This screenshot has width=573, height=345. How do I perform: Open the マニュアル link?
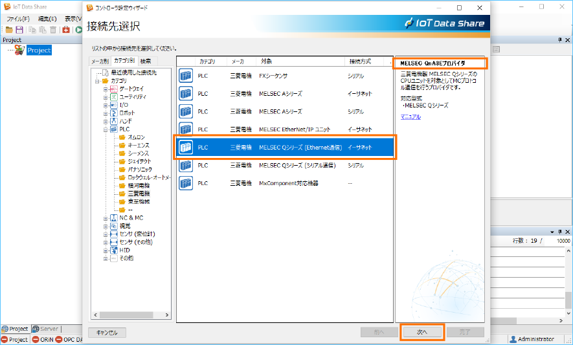[410, 117]
